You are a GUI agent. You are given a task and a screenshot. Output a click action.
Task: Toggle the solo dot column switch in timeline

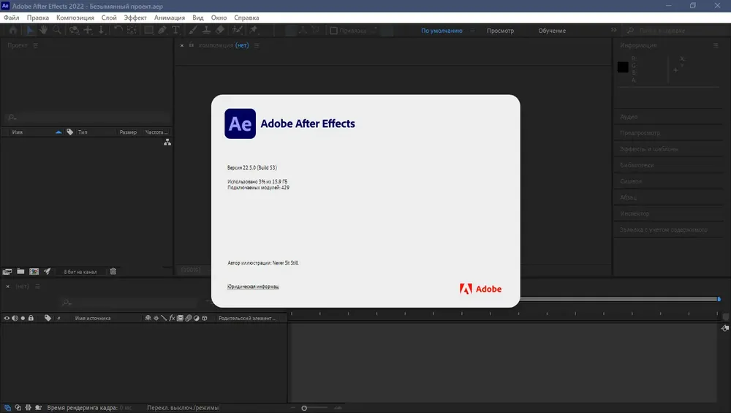point(23,318)
